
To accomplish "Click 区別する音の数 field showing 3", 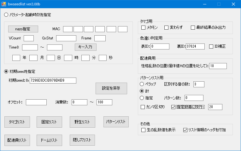I will 199,84.
